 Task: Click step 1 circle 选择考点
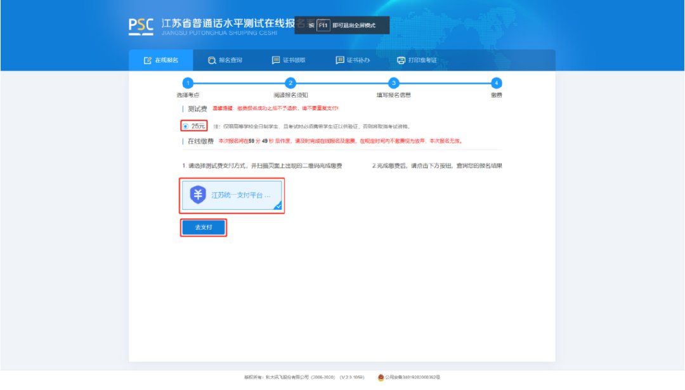pos(188,83)
